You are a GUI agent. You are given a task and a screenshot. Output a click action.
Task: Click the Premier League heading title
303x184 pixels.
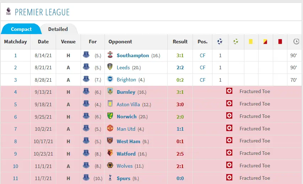(x=42, y=12)
